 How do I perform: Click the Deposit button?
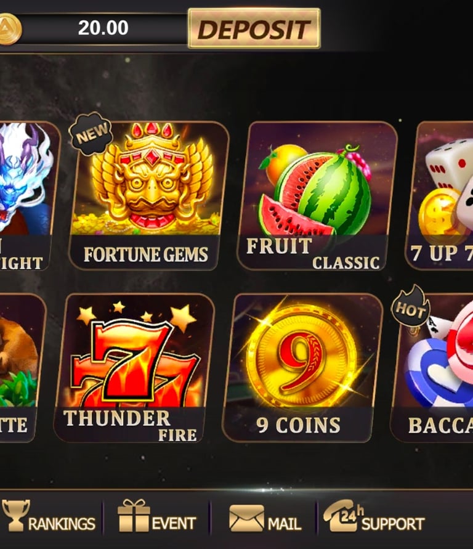pos(254,28)
